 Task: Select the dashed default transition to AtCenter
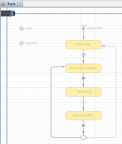pos(116,91)
